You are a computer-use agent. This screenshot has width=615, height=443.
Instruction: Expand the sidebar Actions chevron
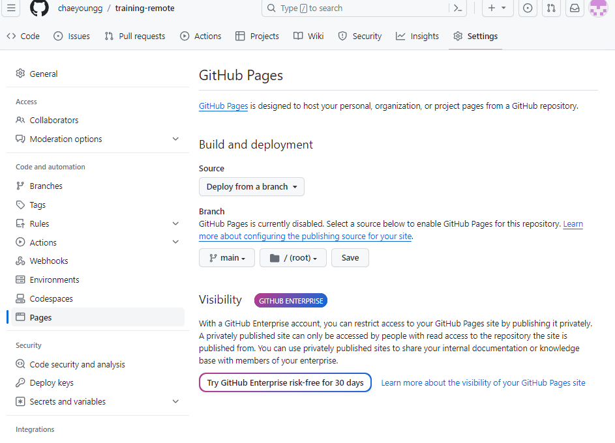175,242
